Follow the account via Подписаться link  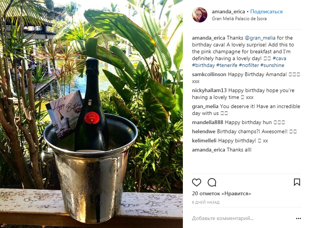pos(266,12)
